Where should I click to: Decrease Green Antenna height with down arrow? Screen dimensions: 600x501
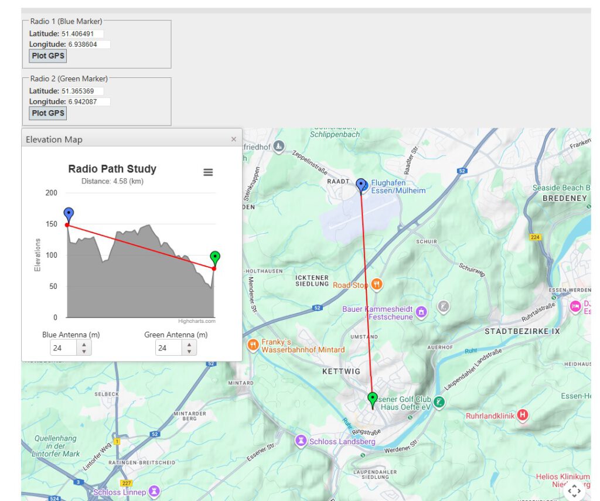[189, 352]
